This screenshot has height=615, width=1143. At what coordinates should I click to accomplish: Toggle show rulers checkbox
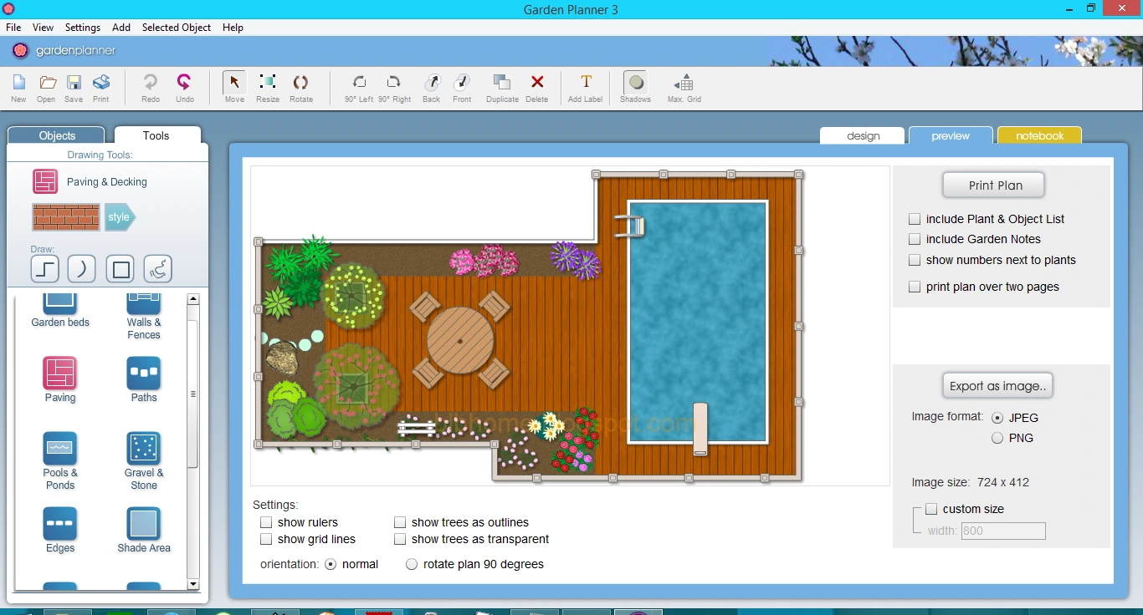(266, 522)
